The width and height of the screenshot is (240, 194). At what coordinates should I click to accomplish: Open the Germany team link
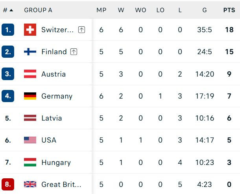57,96
